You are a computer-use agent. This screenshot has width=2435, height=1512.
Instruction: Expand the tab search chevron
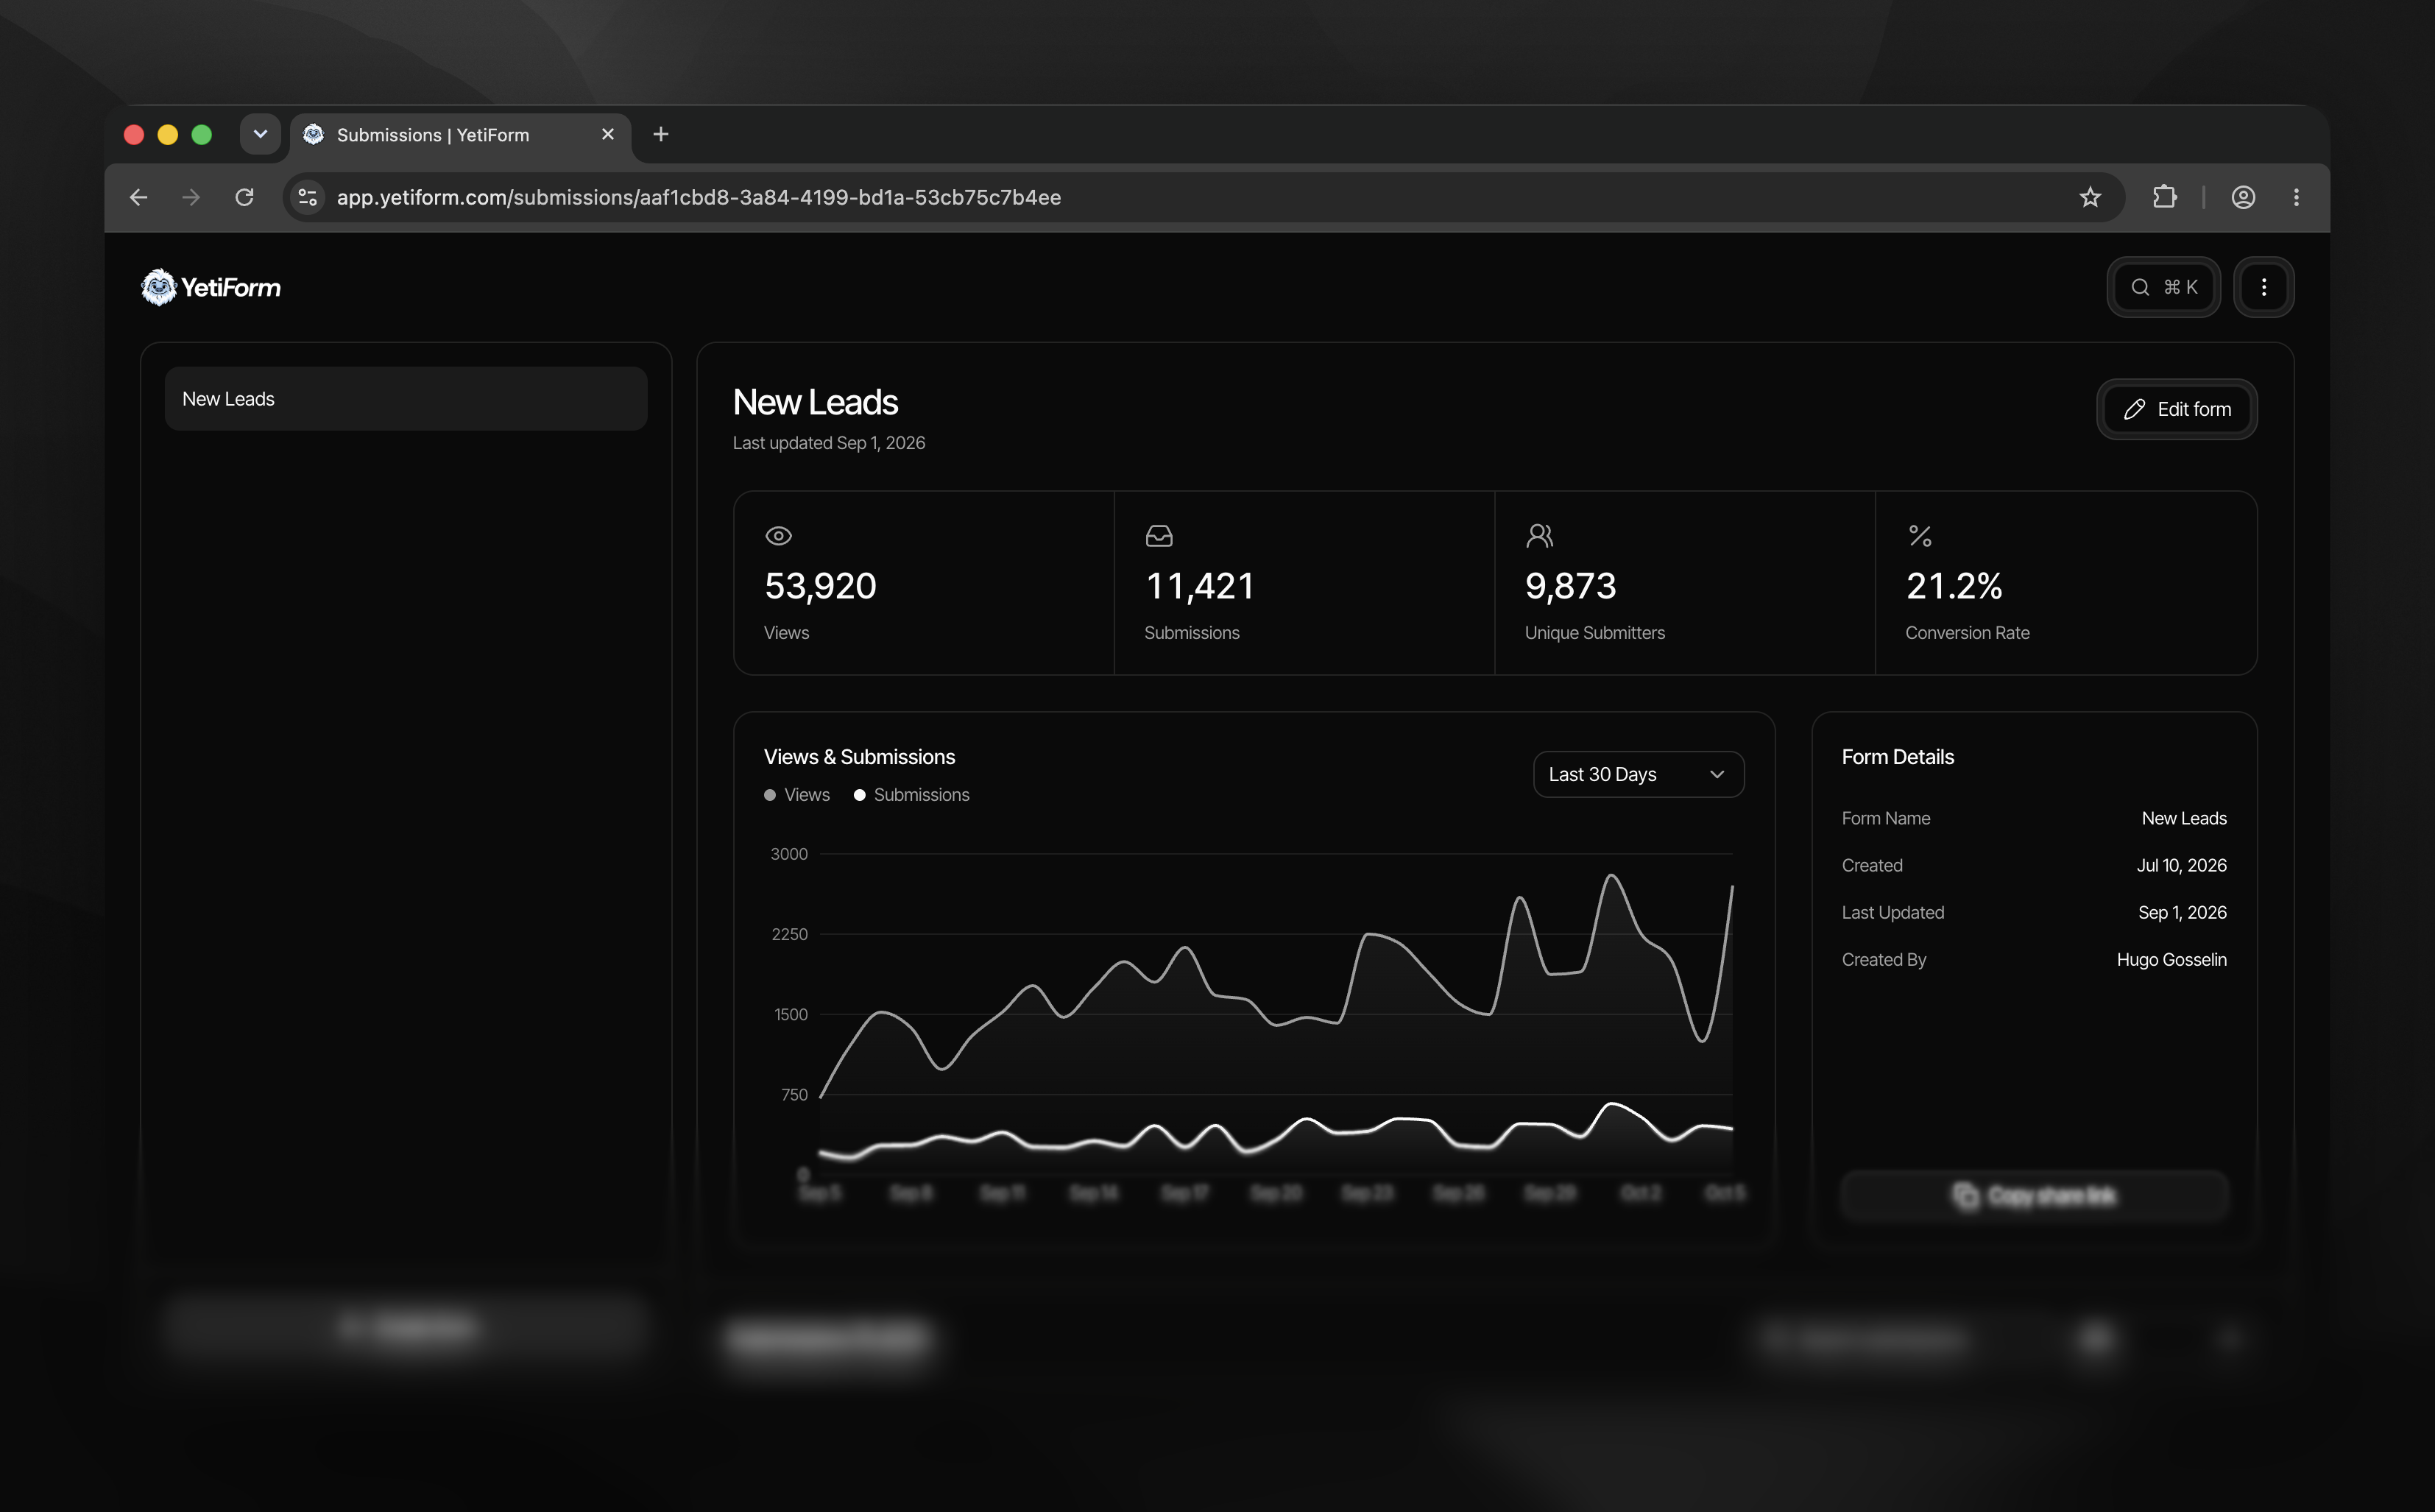pyautogui.click(x=260, y=134)
